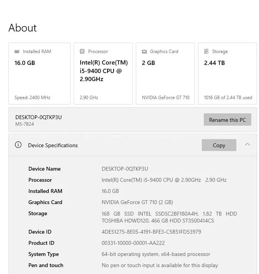Select the System Type value 64-bit
Viewport: 259px width, 274px height.
[156, 254]
